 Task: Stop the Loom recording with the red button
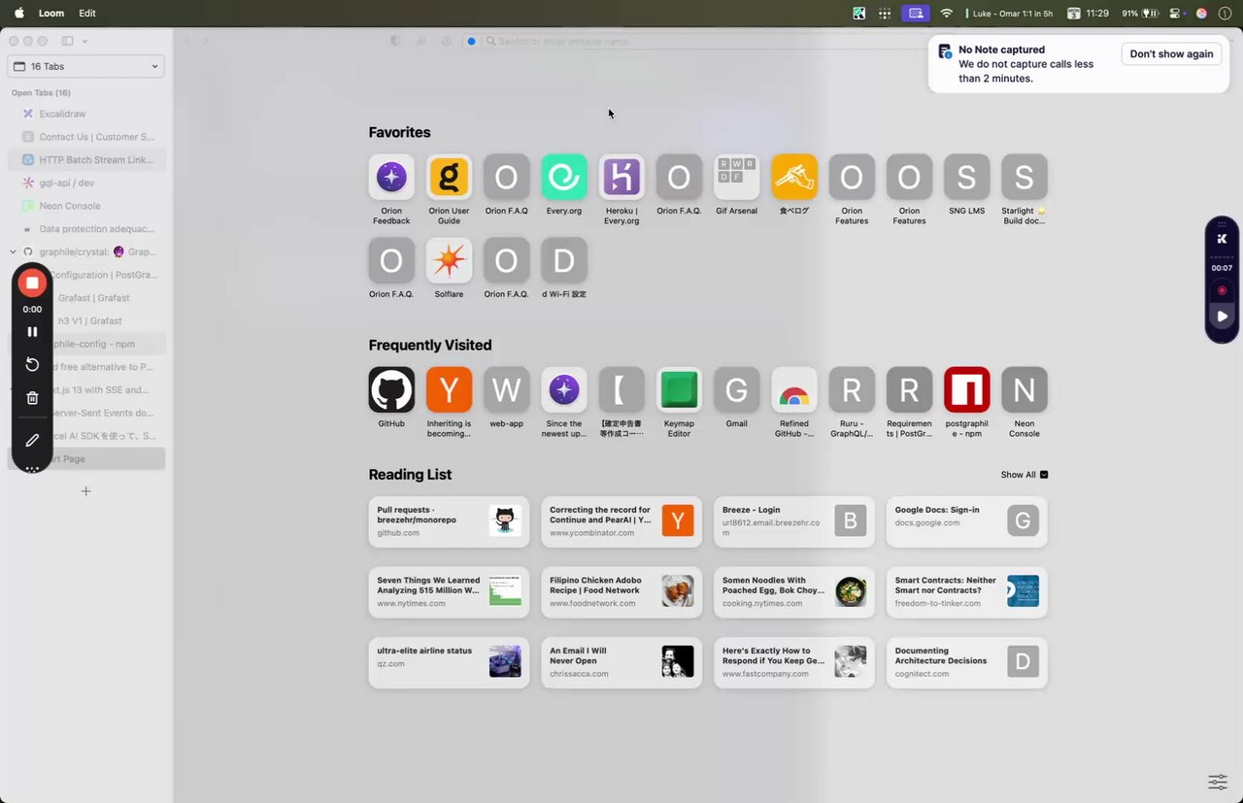tap(32, 283)
